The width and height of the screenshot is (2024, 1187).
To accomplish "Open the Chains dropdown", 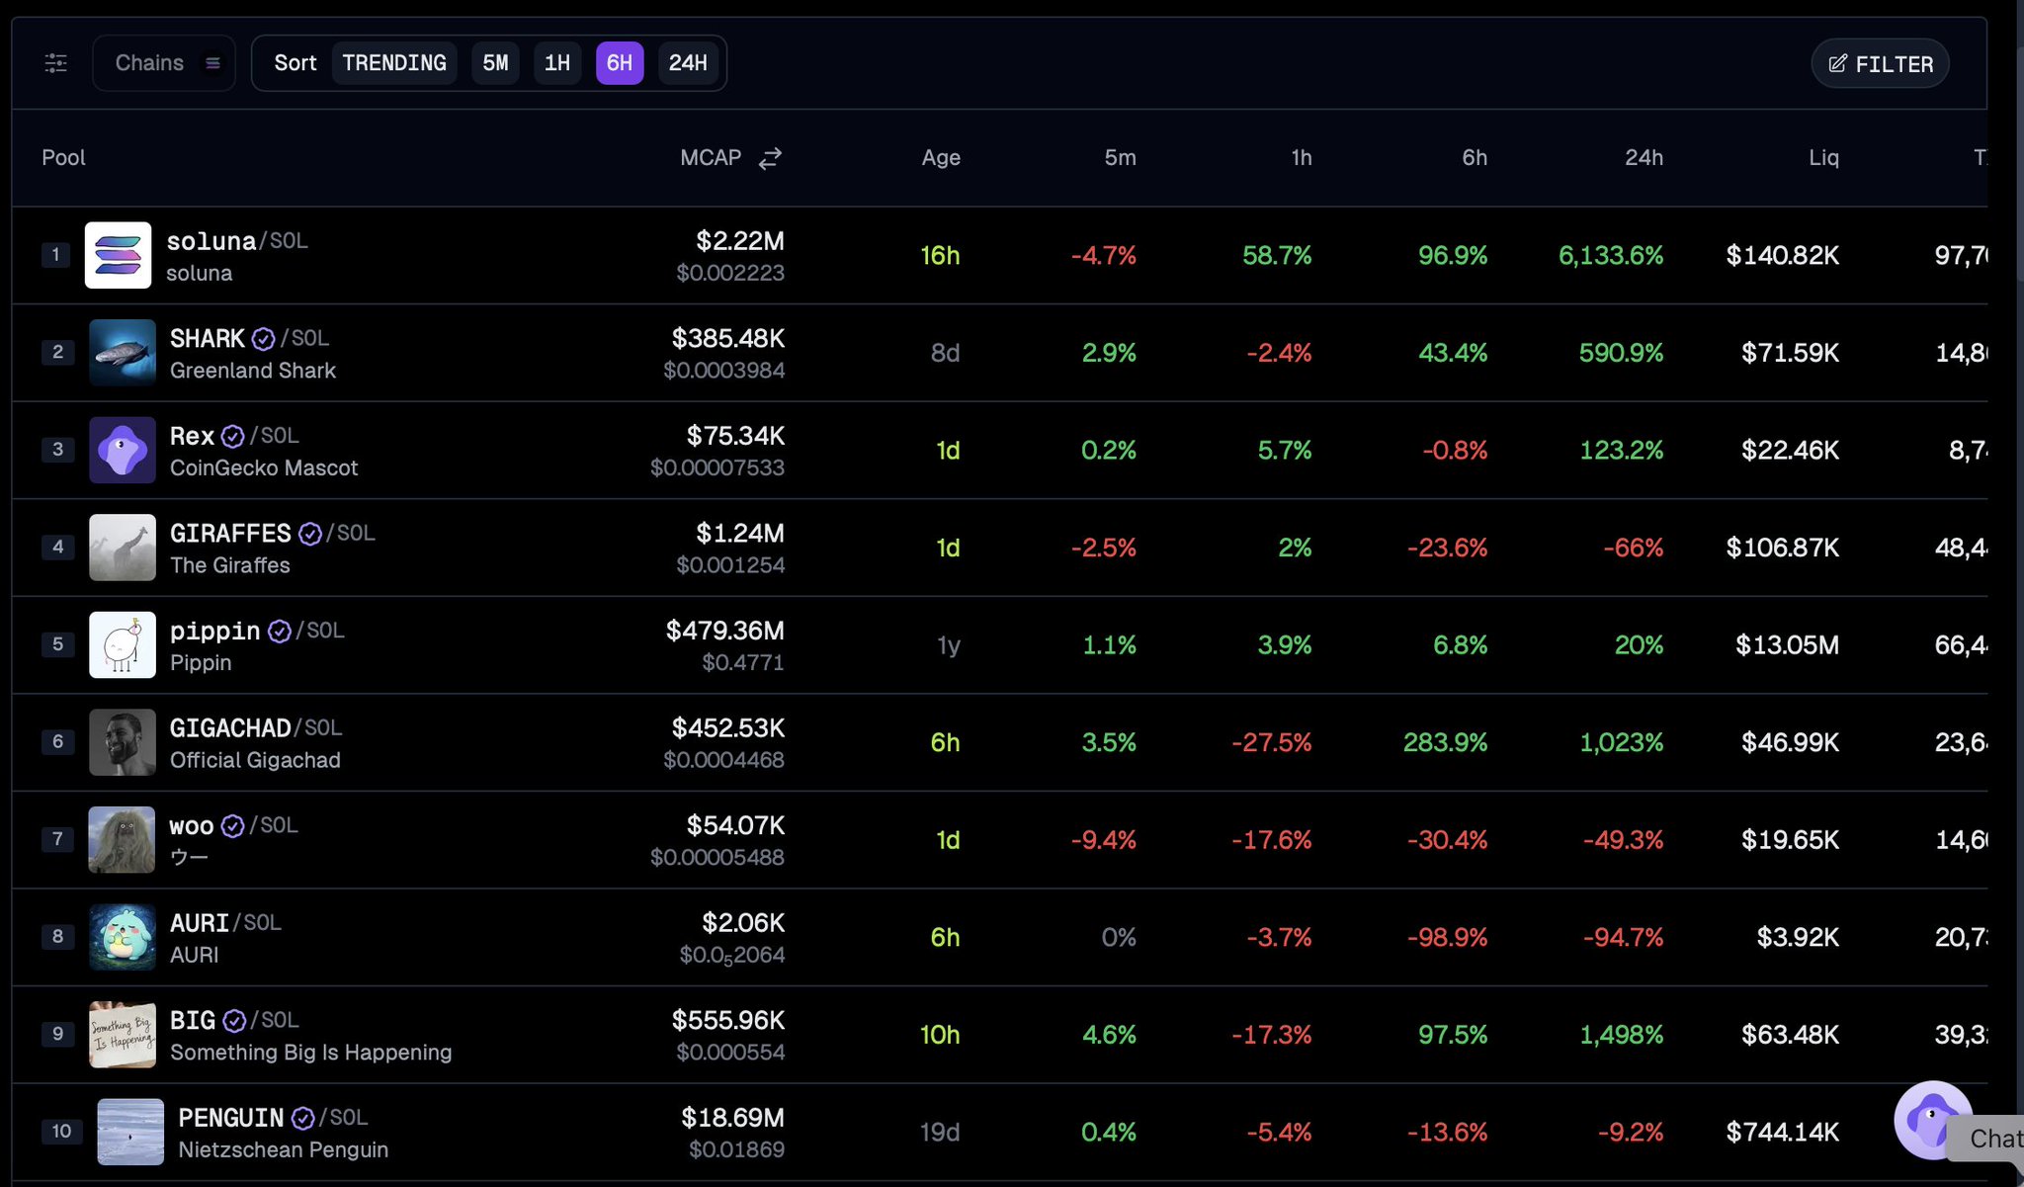I will pos(164,63).
